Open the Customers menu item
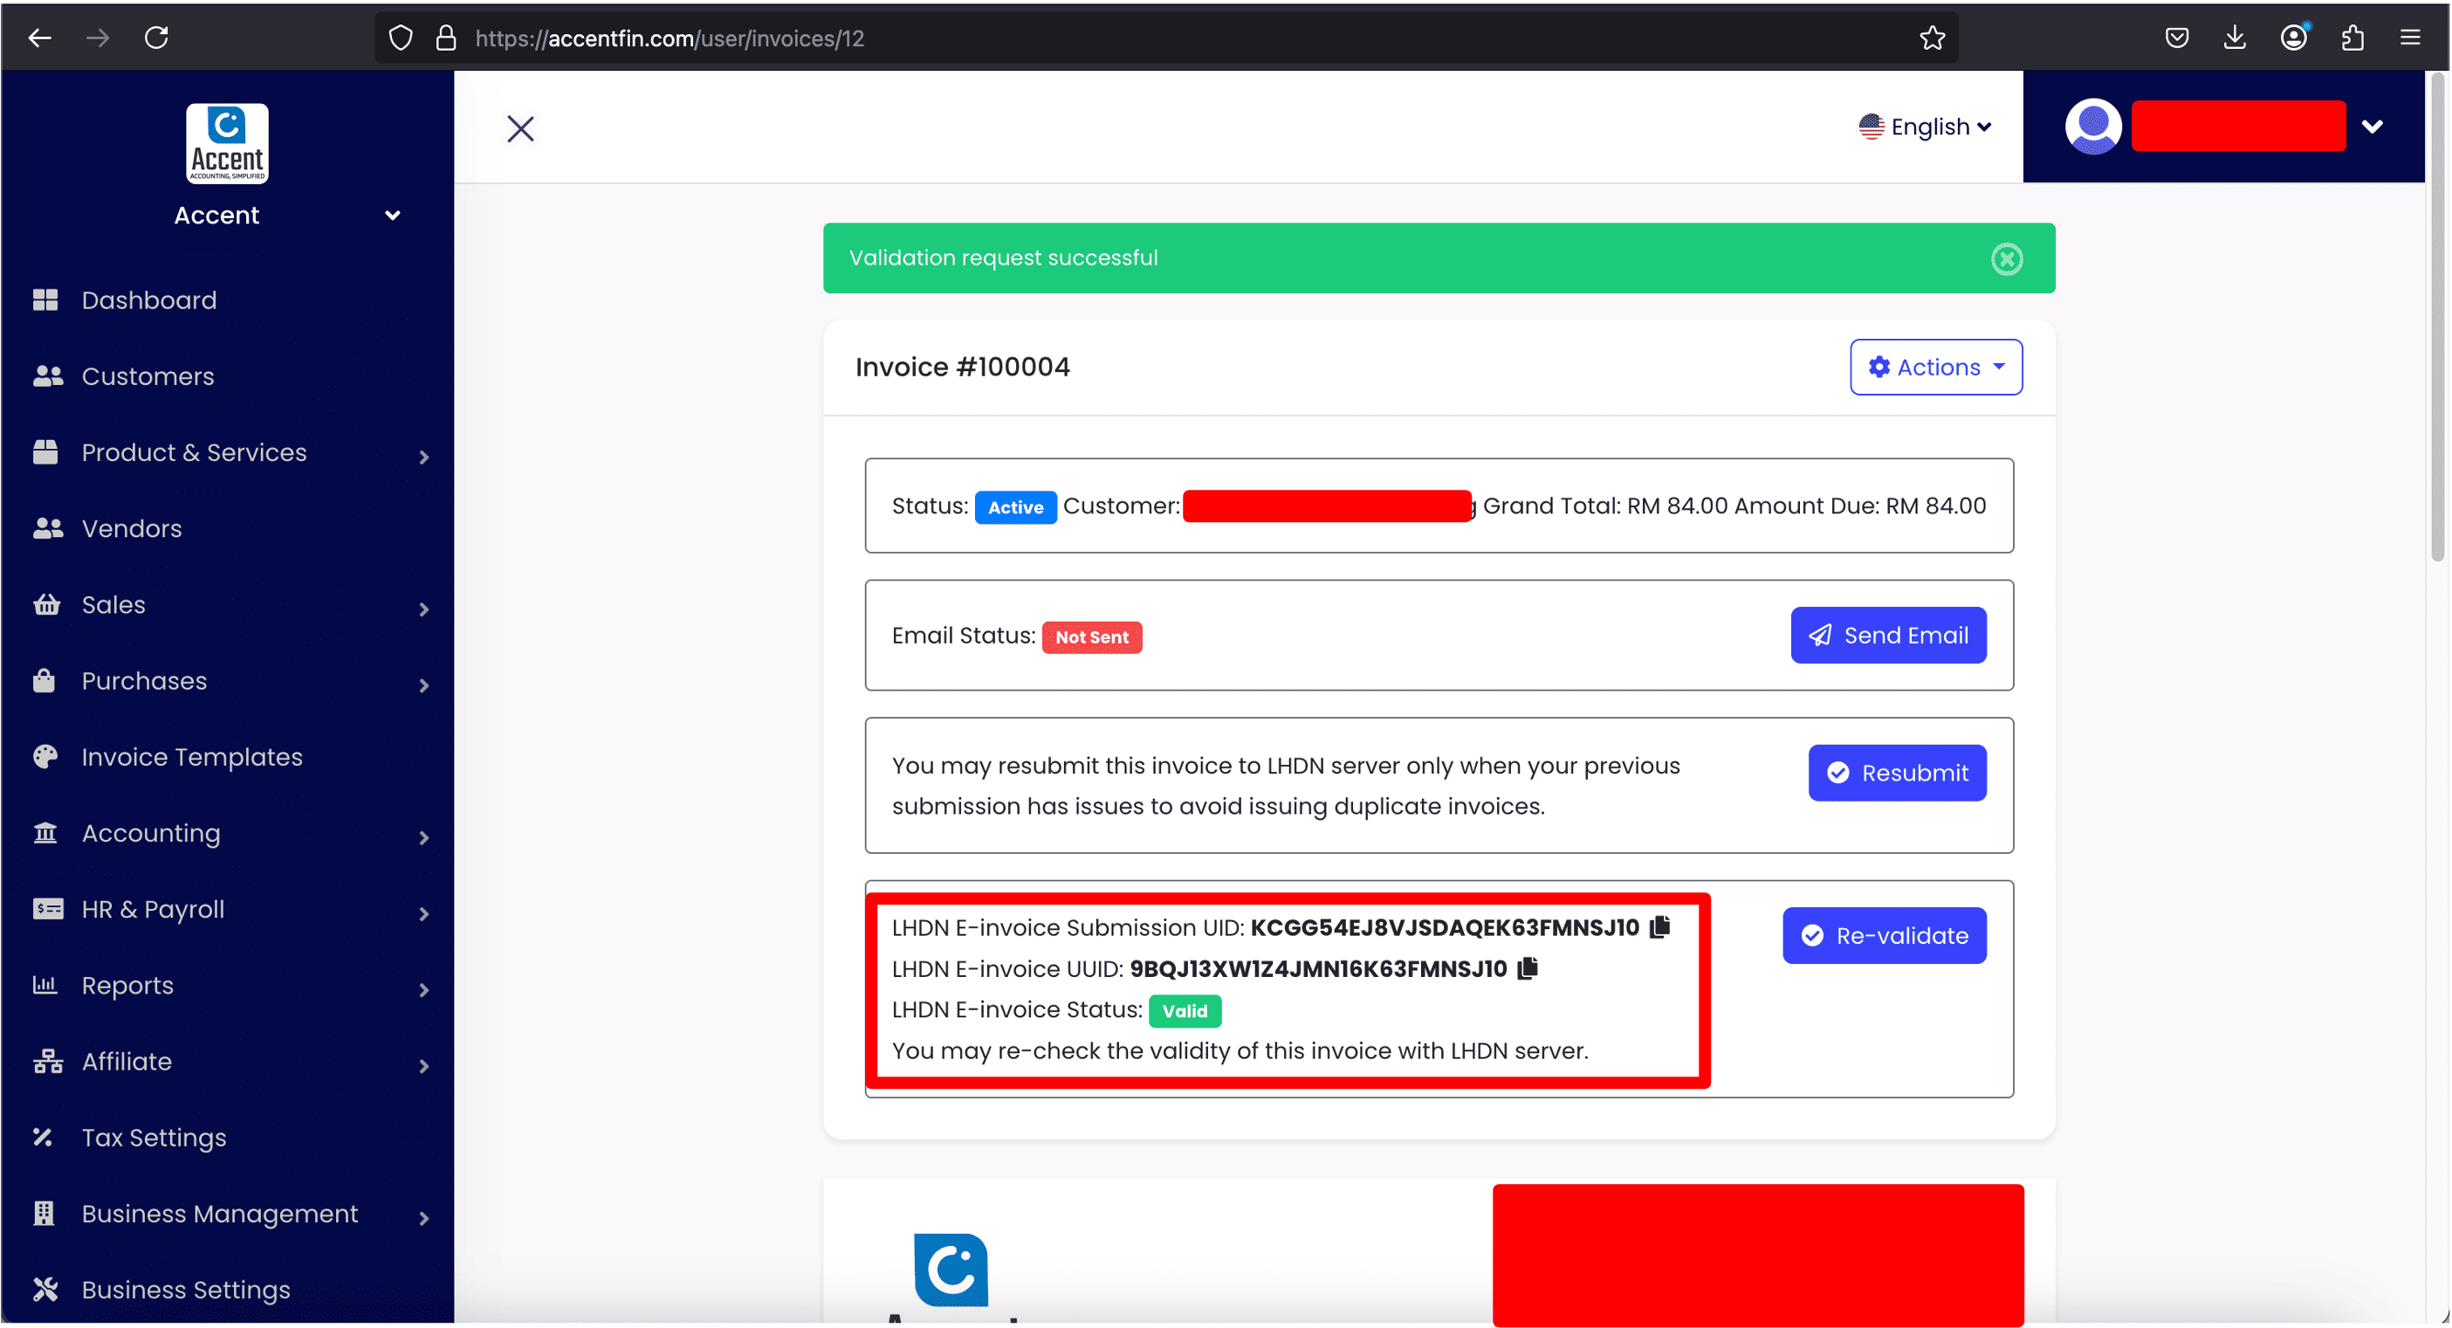The width and height of the screenshot is (2452, 1328). [148, 376]
